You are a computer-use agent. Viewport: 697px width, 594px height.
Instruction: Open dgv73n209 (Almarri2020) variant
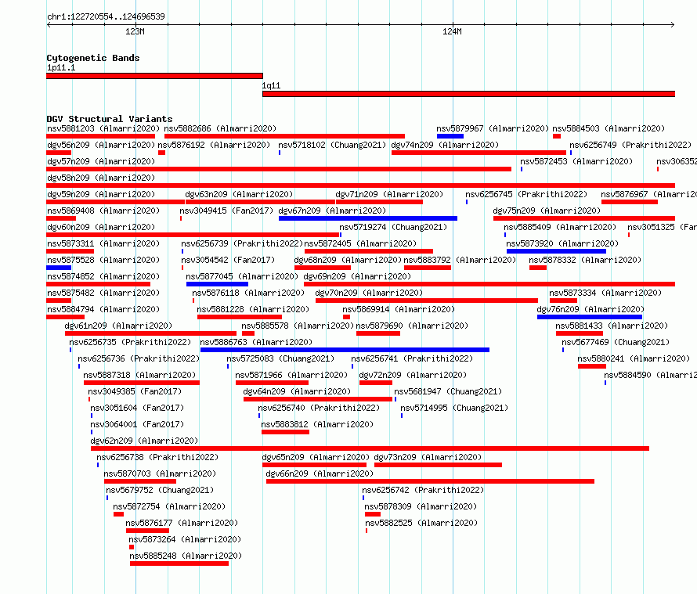[x=438, y=465]
